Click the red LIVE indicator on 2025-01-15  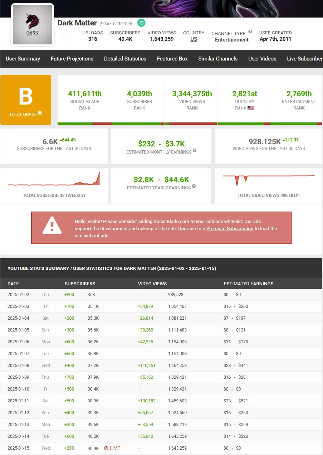click(x=112, y=448)
